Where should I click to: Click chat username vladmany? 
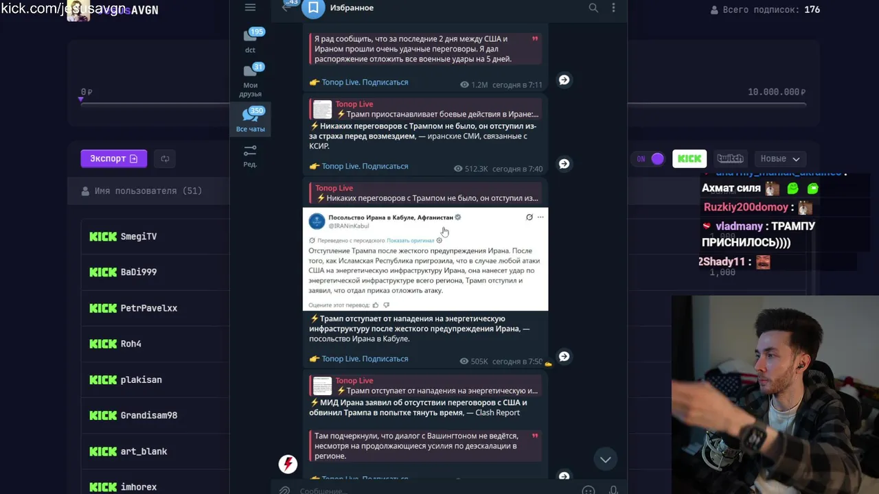pos(739,226)
